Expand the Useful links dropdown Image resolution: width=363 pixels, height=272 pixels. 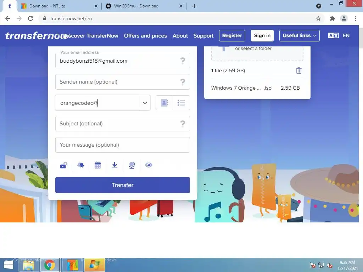pos(299,36)
